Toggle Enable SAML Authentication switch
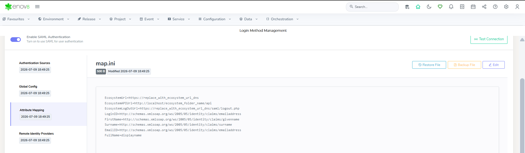Image resolution: width=525 pixels, height=153 pixels. click(16, 39)
